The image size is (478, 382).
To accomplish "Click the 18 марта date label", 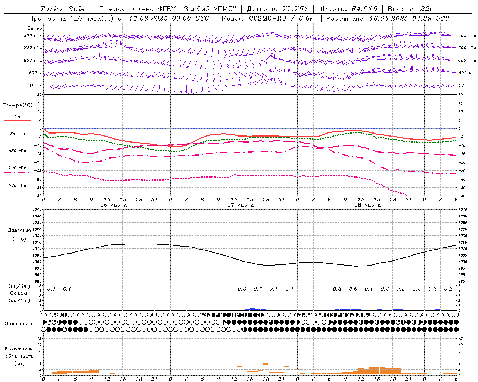I will [367, 205].
